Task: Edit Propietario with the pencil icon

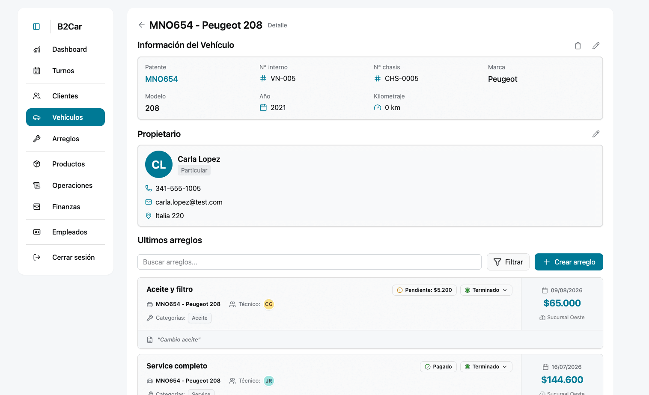Action: [596, 134]
